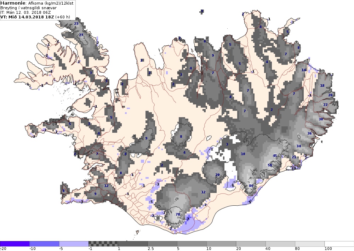Pick the medium blue legend swatch between -10 and -5
354x251 pixels.
(x=44, y=244)
